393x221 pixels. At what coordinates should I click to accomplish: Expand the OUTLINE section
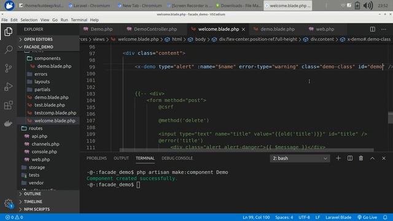[x=49, y=194]
